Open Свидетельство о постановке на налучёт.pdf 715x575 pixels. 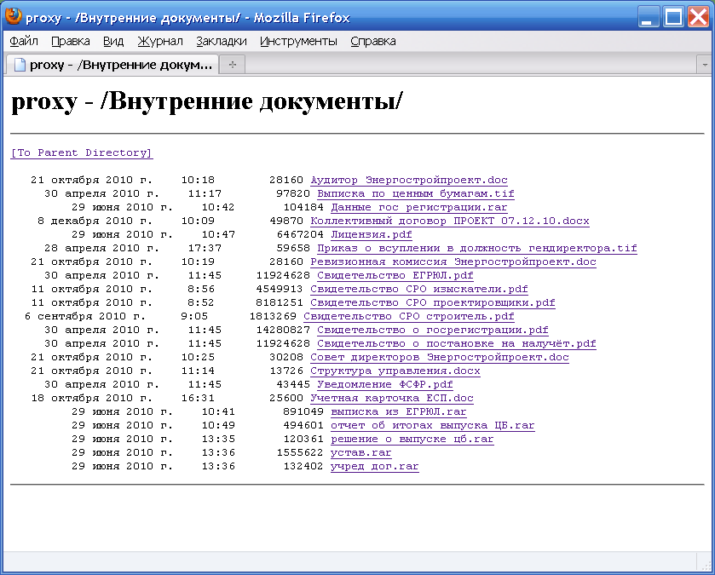click(x=457, y=344)
